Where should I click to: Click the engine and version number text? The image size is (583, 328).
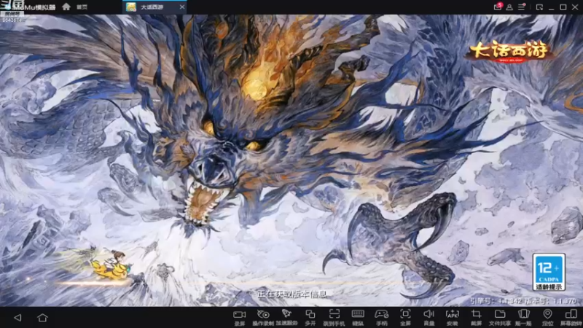click(x=523, y=301)
